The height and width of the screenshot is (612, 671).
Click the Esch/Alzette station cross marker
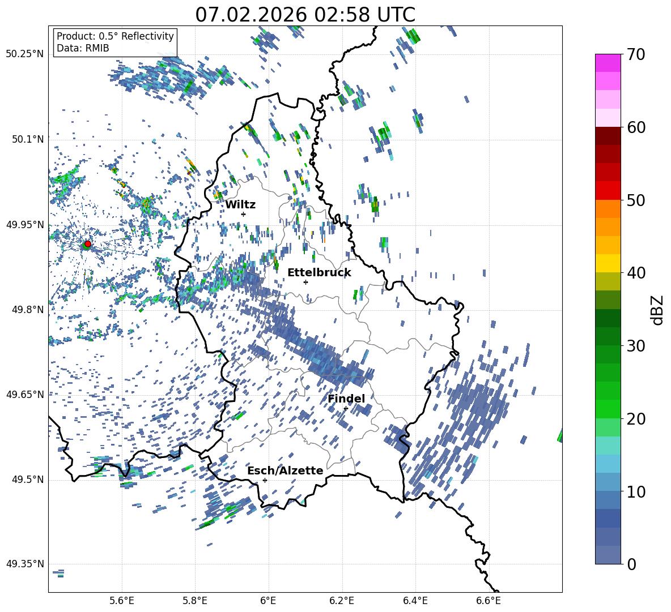[x=265, y=480]
